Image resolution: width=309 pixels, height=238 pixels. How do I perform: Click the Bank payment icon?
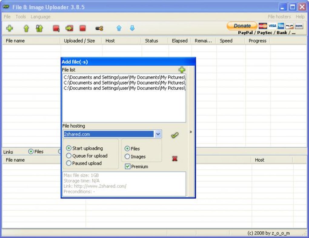299,26
